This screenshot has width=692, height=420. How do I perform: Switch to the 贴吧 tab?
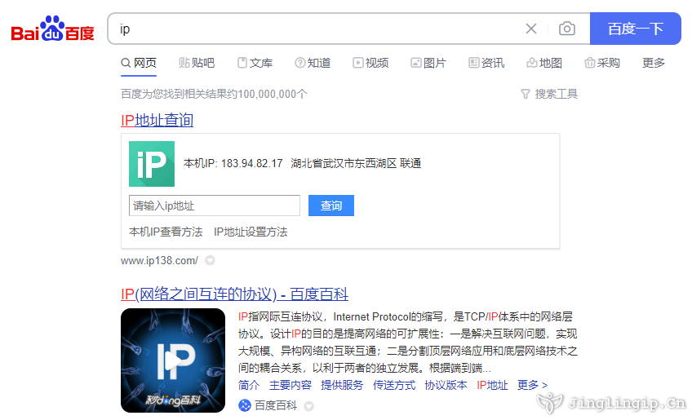tap(197, 63)
